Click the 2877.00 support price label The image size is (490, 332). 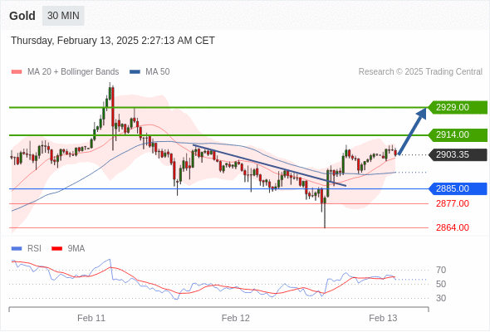[x=453, y=203]
